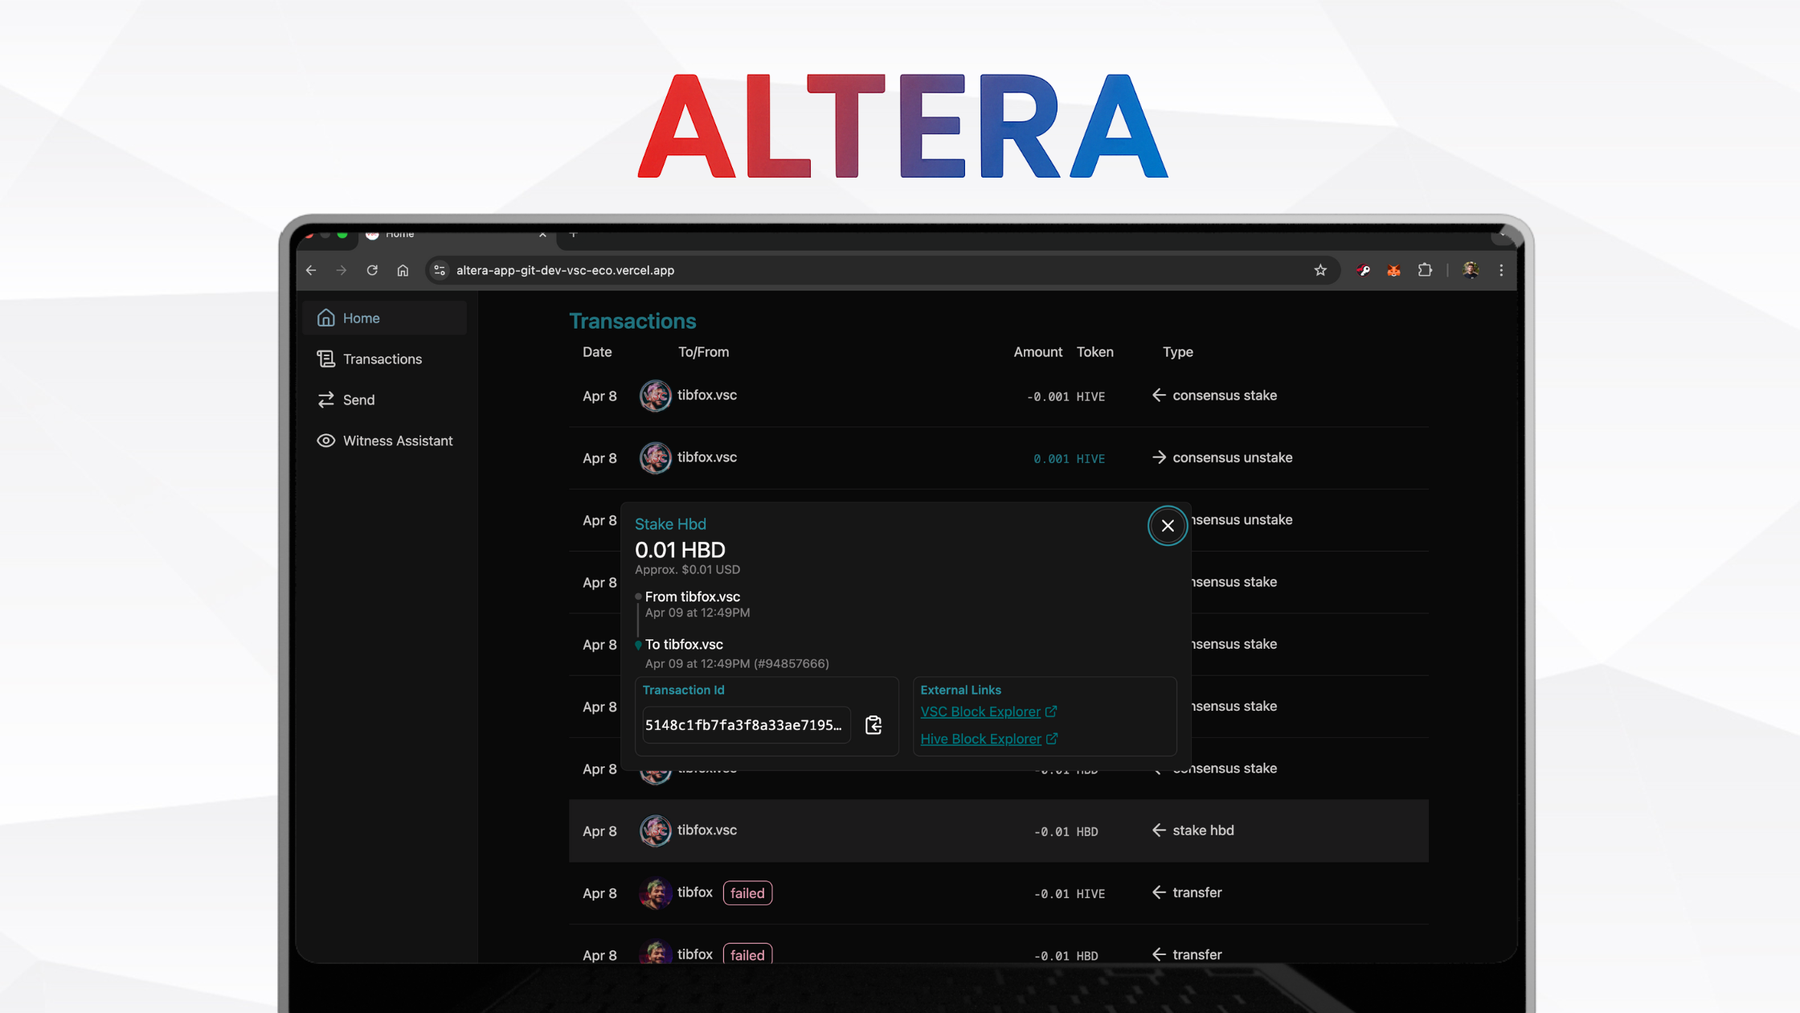Click the stake hbd row avatar

[655, 831]
